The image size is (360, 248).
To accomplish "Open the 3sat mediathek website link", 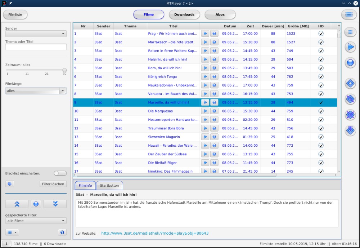I will [155, 233].
